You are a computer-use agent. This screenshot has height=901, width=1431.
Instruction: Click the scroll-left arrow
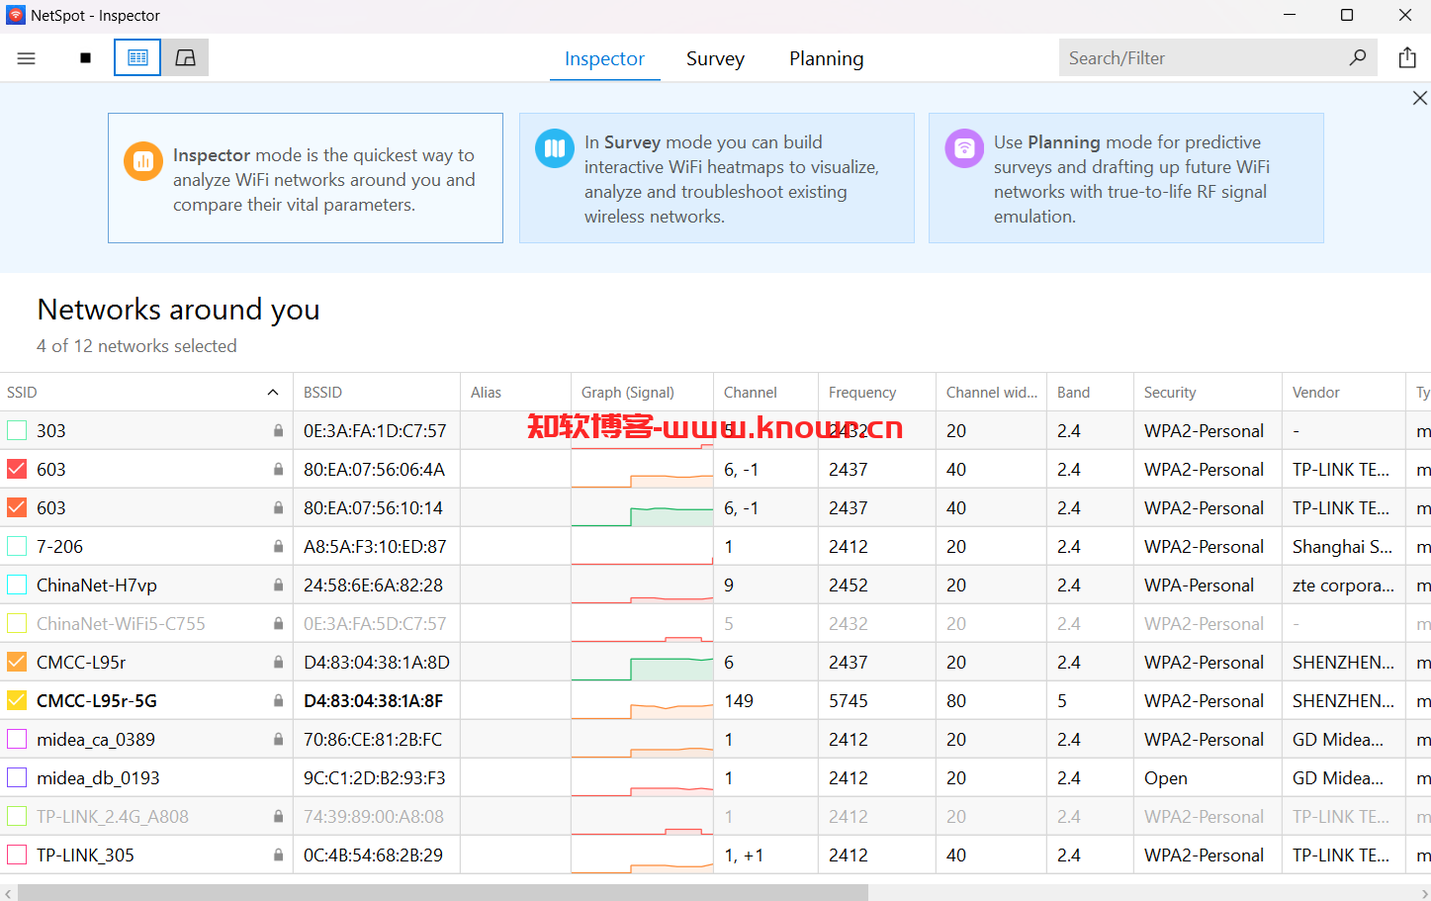(8, 892)
